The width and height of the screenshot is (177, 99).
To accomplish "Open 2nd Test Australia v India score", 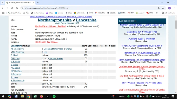I will pyautogui.click(x=142, y=76).
